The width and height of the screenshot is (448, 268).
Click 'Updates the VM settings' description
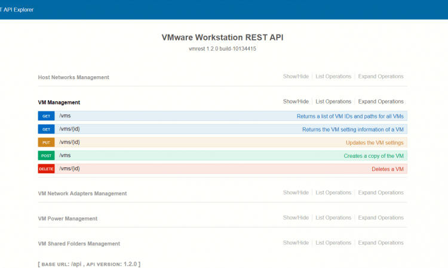(x=375, y=143)
